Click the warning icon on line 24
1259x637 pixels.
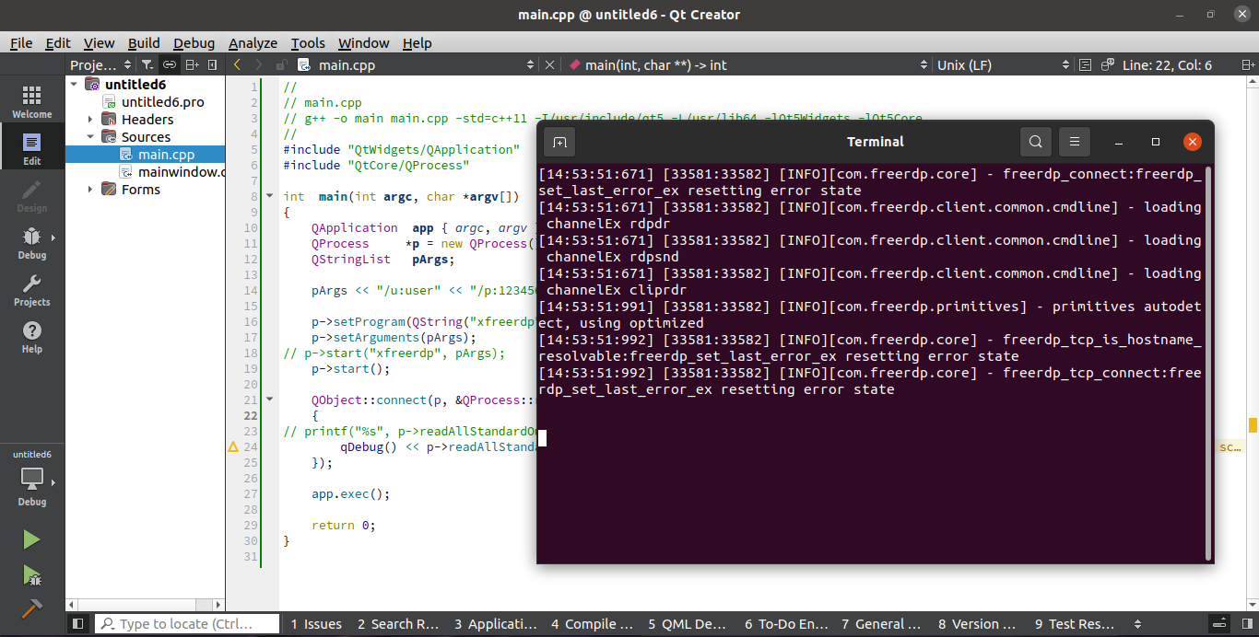[233, 447]
